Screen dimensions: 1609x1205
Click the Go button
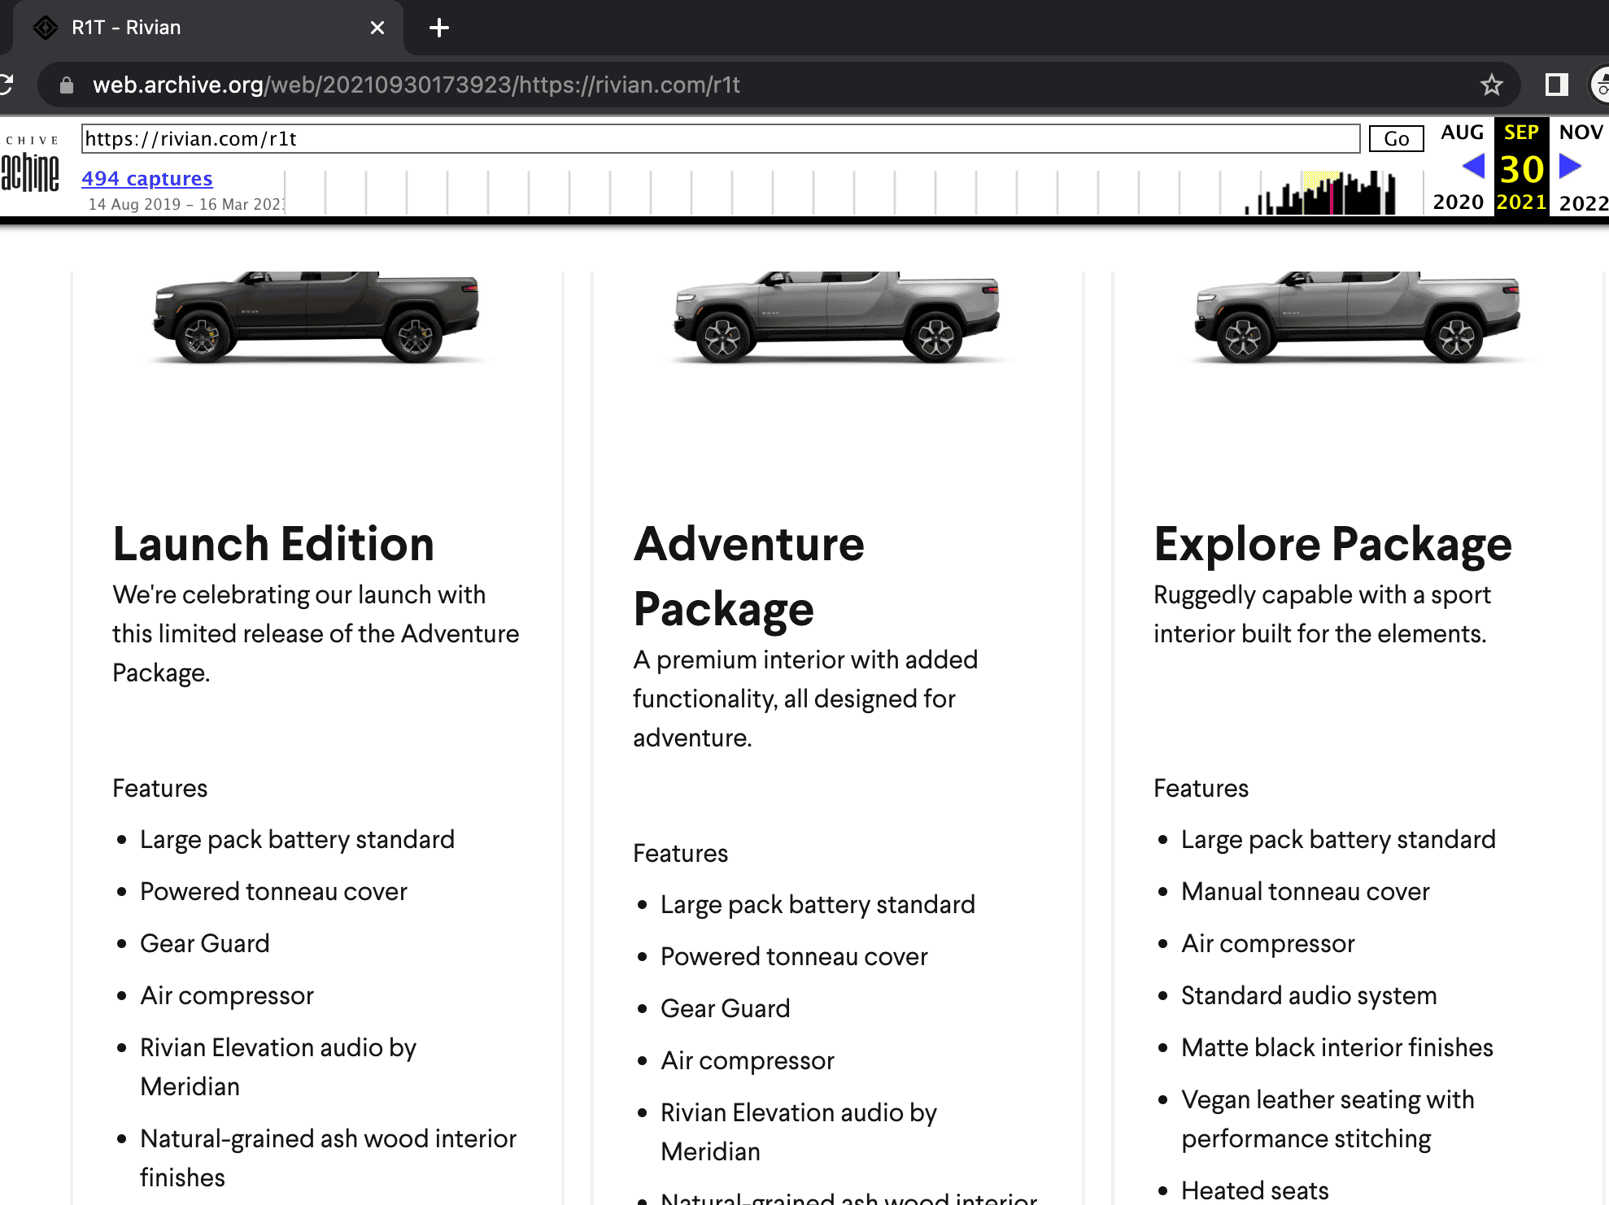(1397, 139)
